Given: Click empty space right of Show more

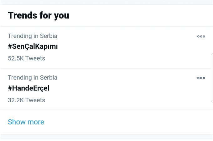Looking at the screenshot, I should tap(128, 122).
